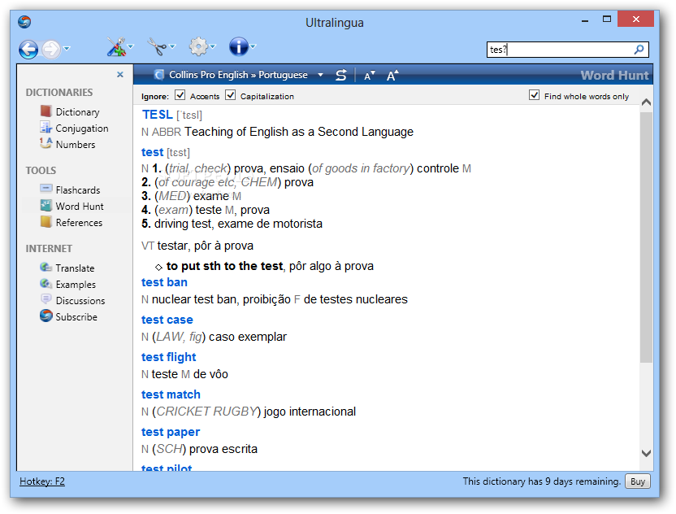Open the Flashcards tool

[x=78, y=190]
